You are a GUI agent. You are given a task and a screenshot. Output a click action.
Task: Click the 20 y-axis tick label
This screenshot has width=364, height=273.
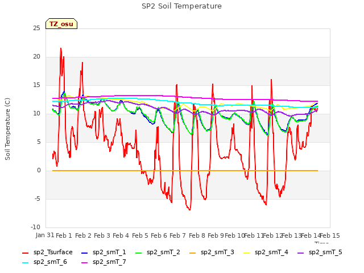pyautogui.click(x=36, y=57)
